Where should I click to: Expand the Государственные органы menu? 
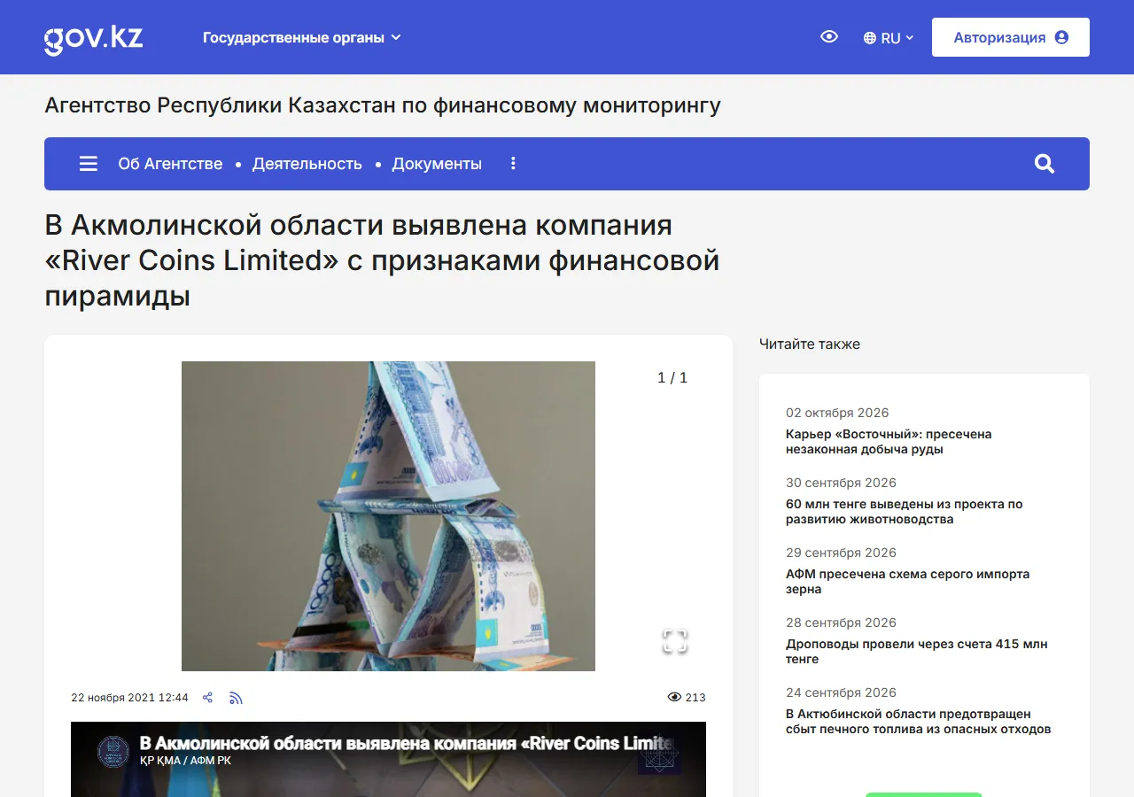pos(302,37)
